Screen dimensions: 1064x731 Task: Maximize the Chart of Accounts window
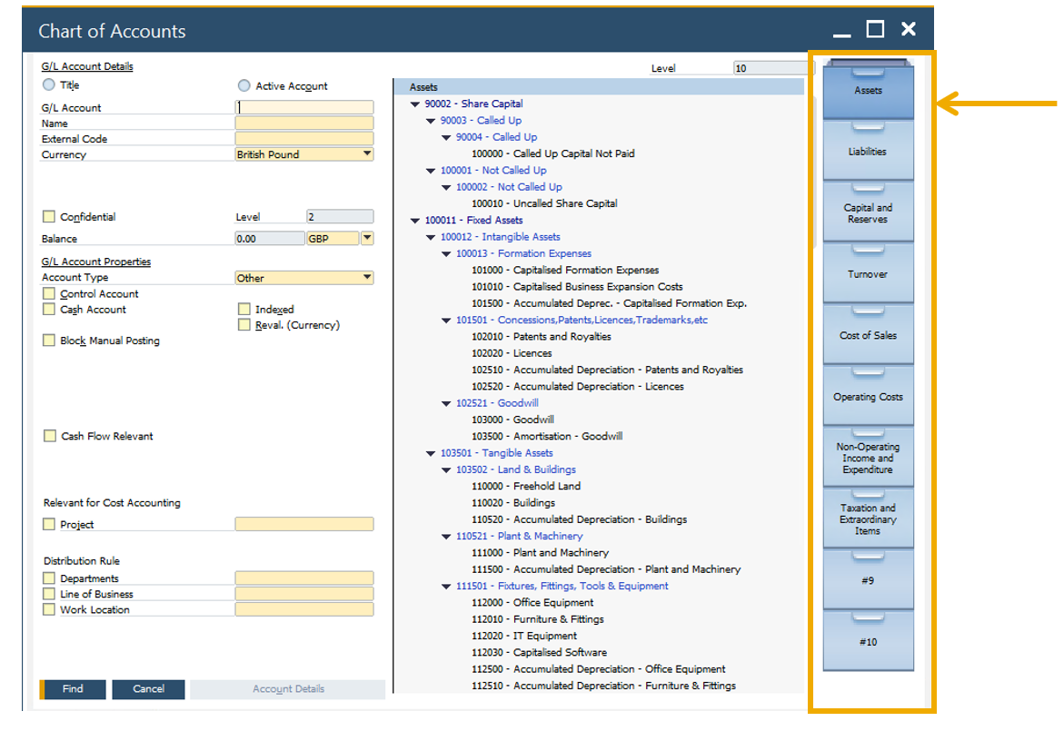tap(875, 29)
